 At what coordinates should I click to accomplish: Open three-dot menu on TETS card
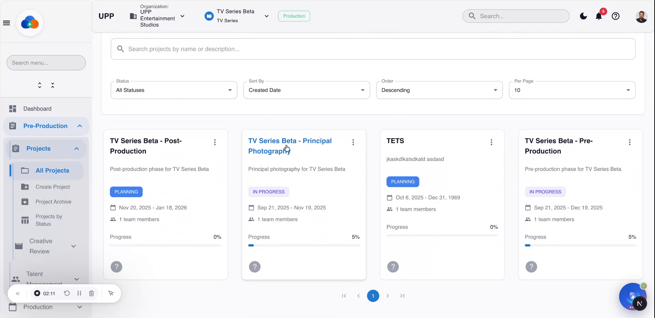click(x=491, y=142)
